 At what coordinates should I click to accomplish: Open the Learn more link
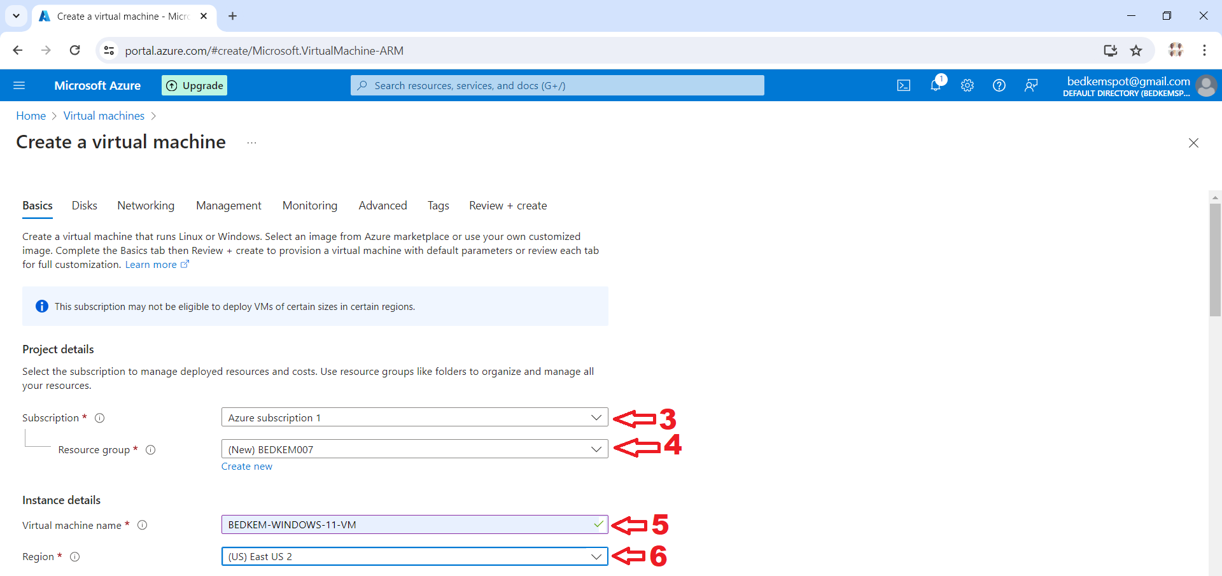click(157, 265)
